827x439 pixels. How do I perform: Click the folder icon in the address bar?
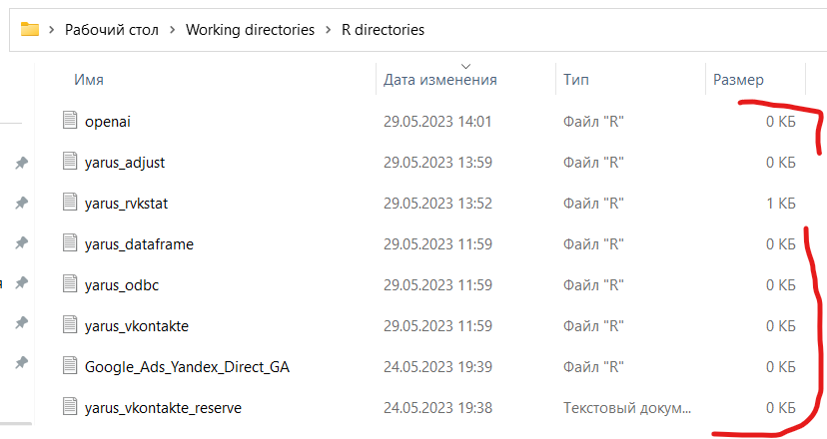(x=30, y=30)
